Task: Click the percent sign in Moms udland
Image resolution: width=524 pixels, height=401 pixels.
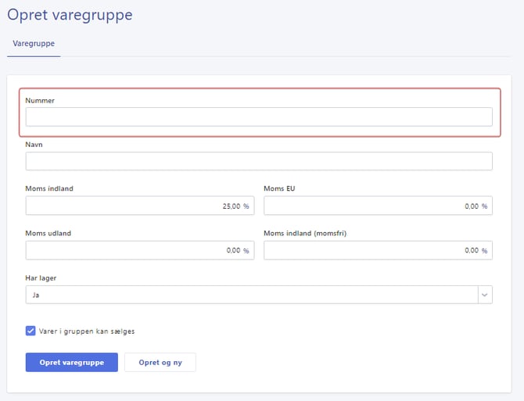Action: 246,251
